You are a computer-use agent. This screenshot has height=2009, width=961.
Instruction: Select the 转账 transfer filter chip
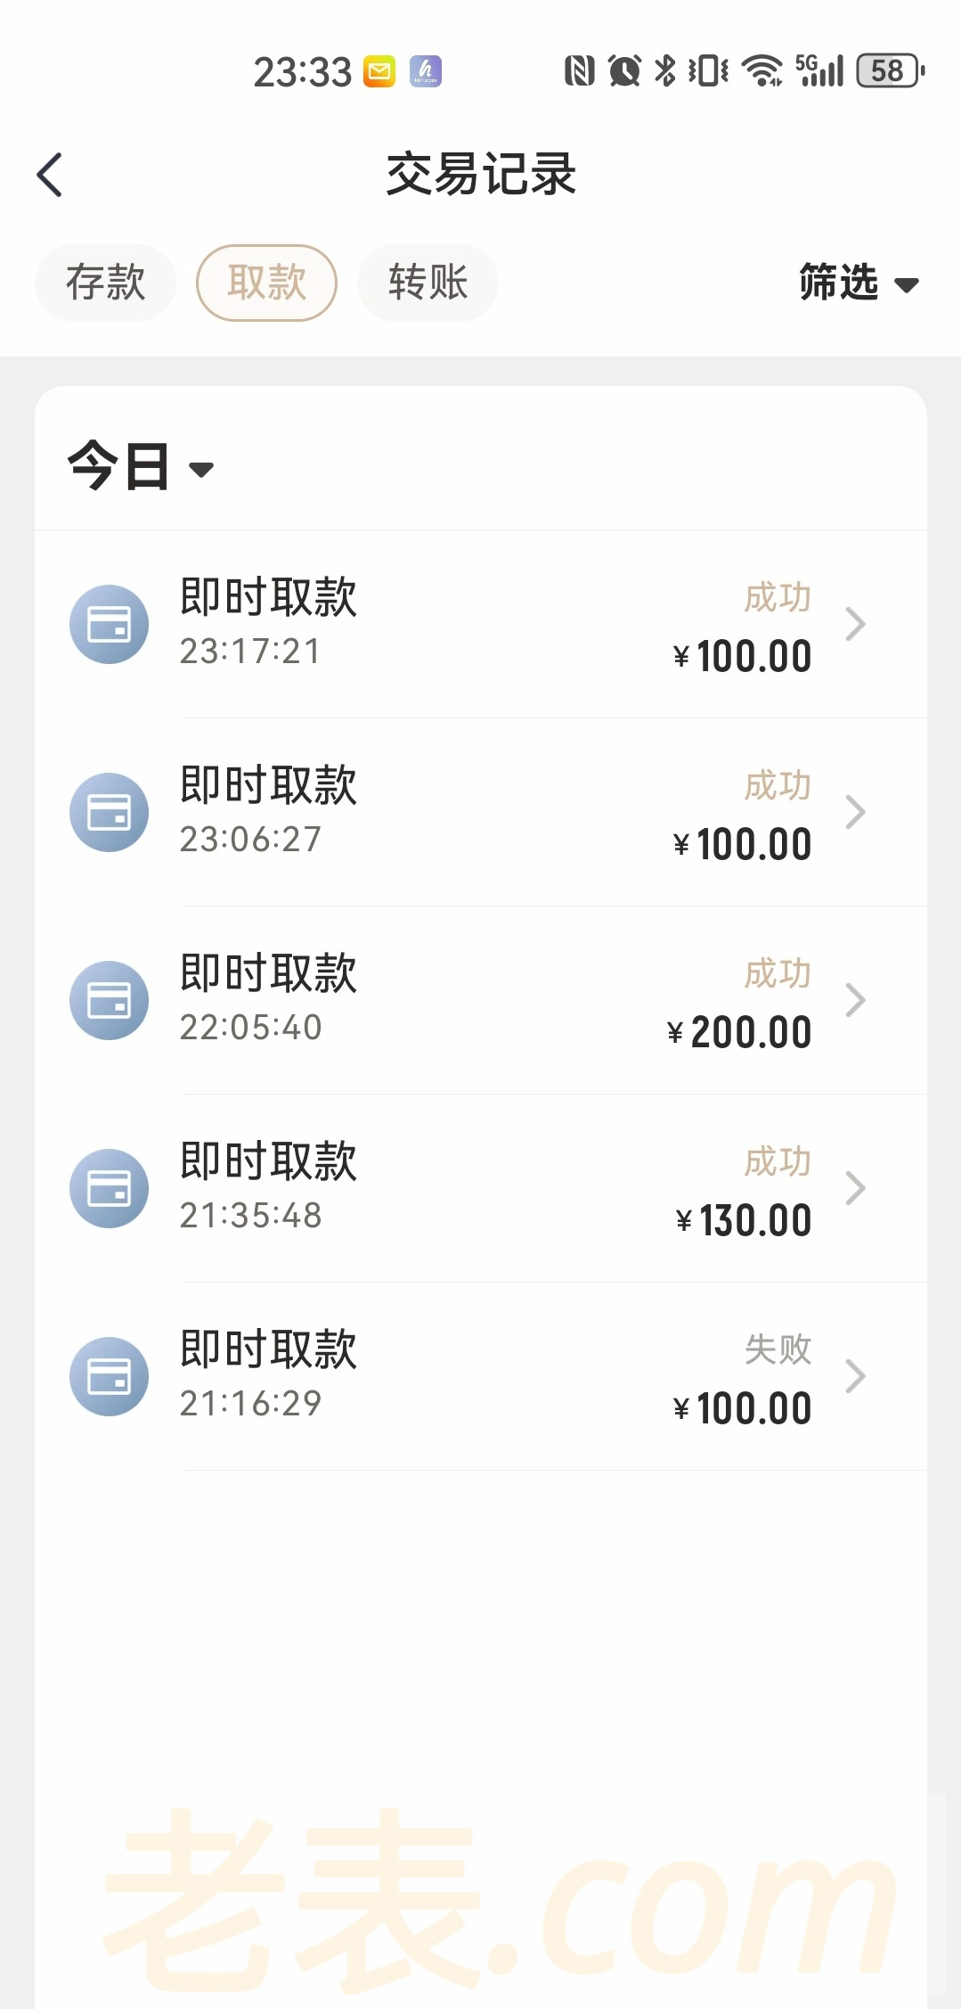[x=428, y=283]
